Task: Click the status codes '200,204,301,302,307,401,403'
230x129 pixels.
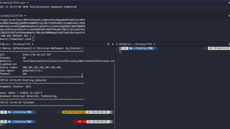Action: 42,67
